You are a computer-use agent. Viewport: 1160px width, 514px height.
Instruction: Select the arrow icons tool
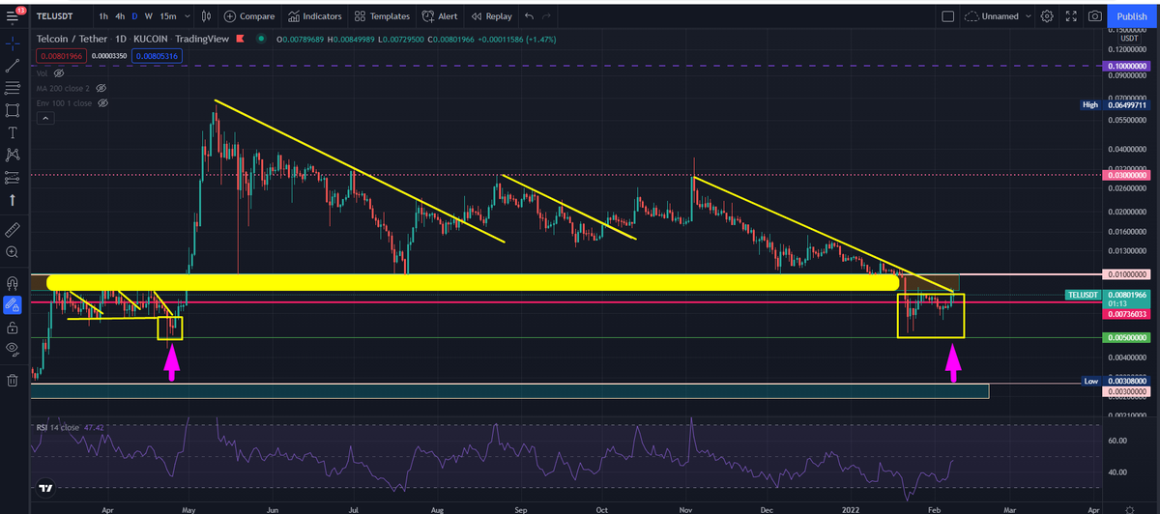click(x=13, y=200)
